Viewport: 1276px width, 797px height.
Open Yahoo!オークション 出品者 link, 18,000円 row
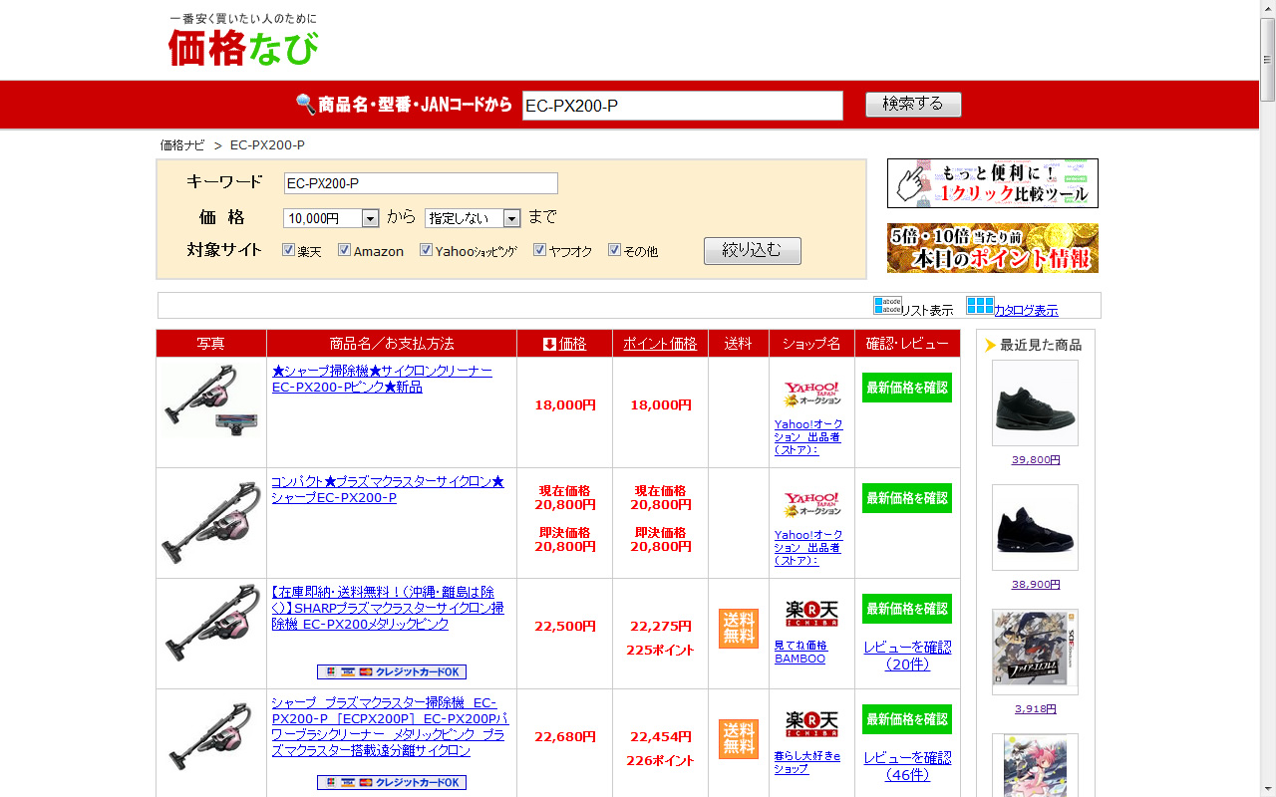tap(808, 436)
